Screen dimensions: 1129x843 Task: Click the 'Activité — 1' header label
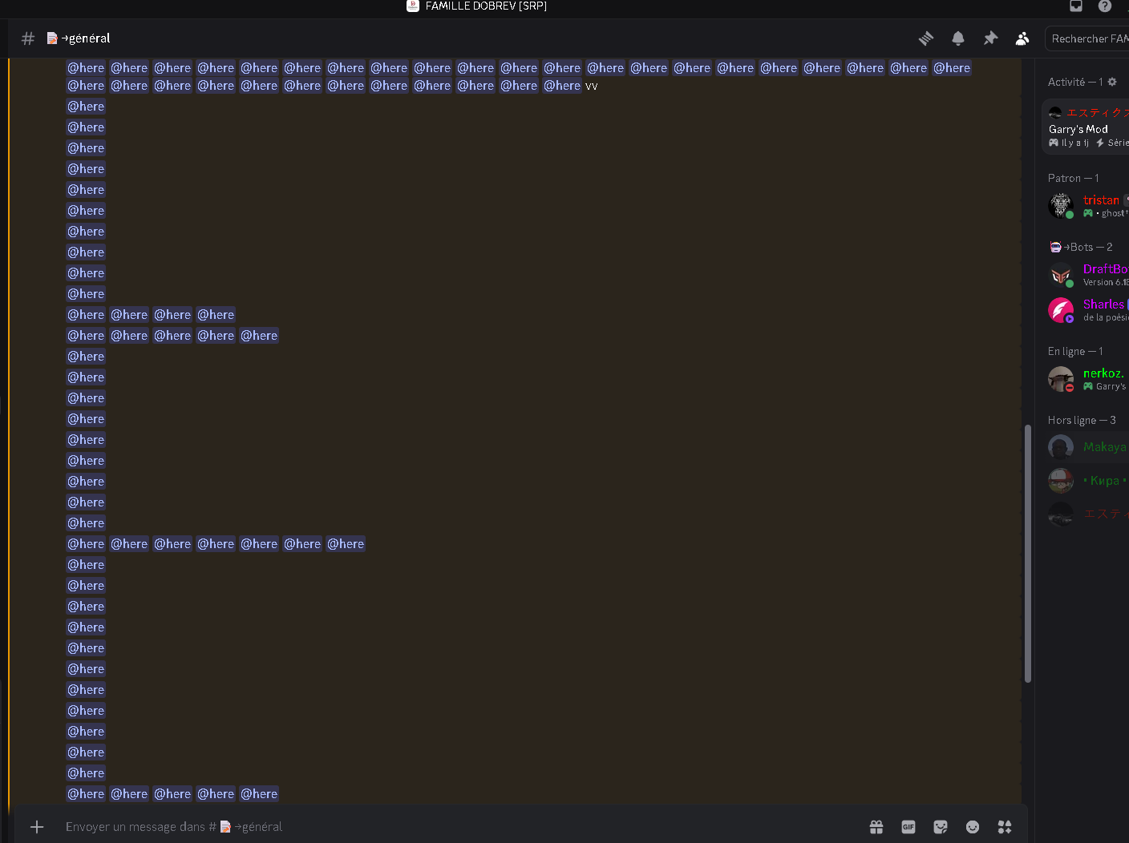[x=1075, y=82]
